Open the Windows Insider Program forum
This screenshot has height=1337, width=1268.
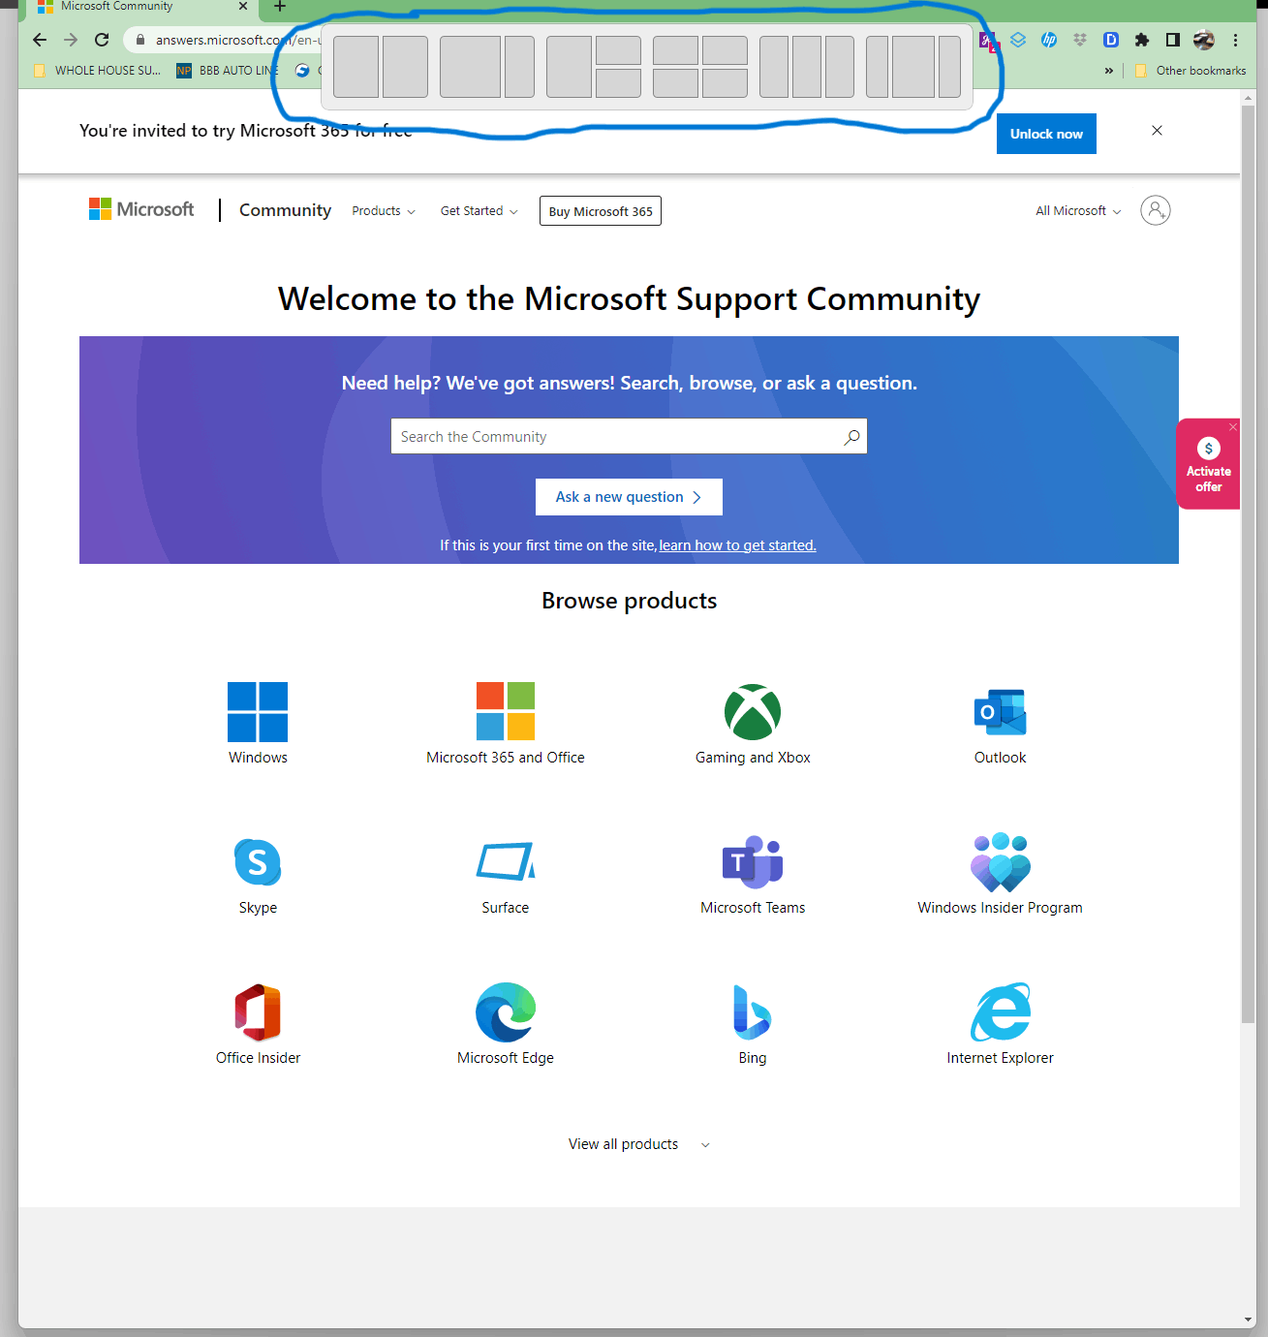[x=1000, y=874]
